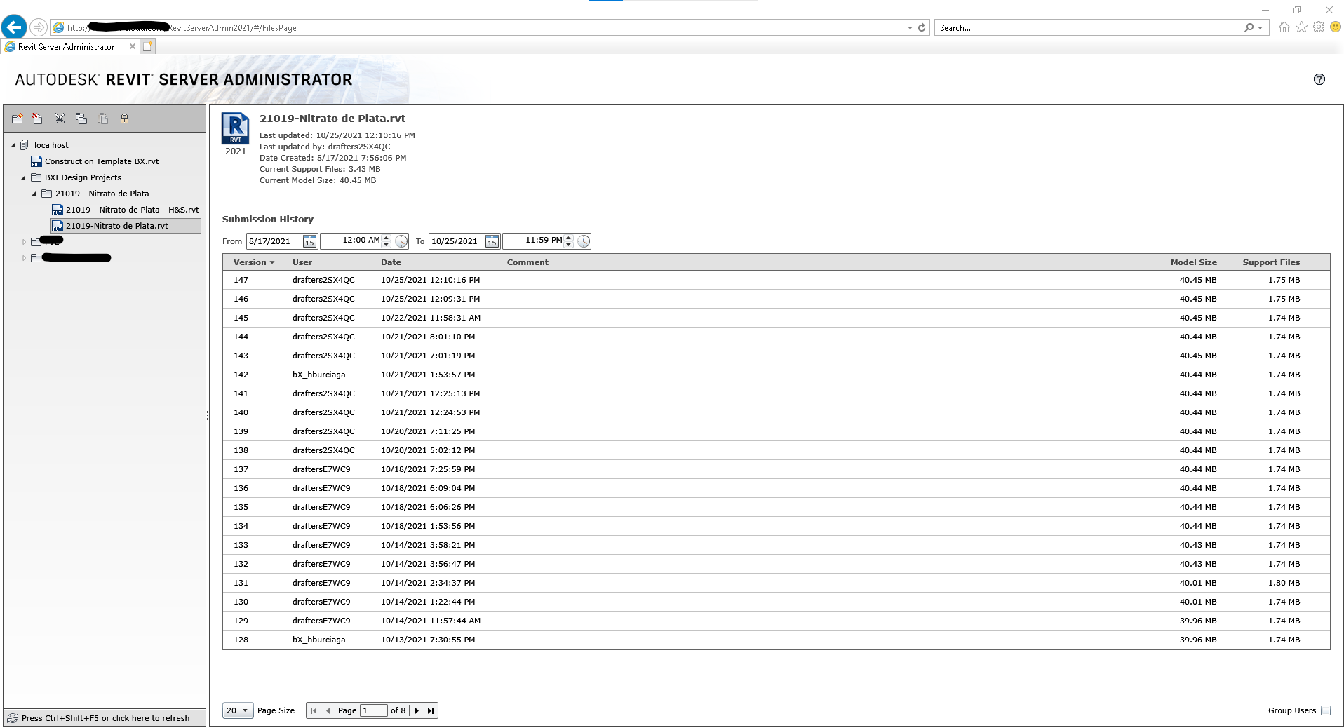Screen dimensions: 1344x728
Task: Select version 142 row by bX_hburciaga
Action: 776,375
